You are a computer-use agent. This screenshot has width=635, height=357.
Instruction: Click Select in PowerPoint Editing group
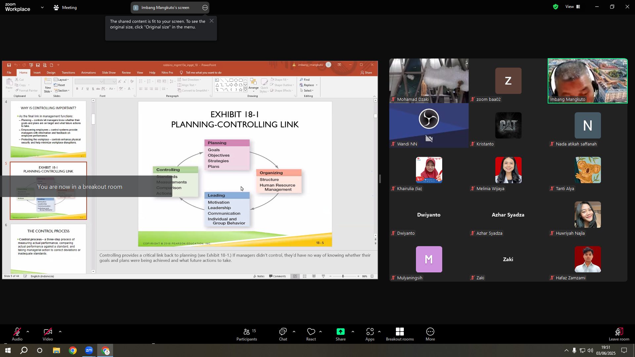point(307,91)
